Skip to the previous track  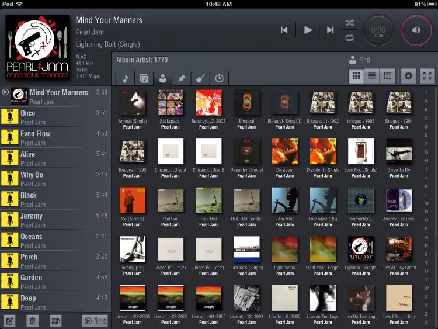coord(284,30)
